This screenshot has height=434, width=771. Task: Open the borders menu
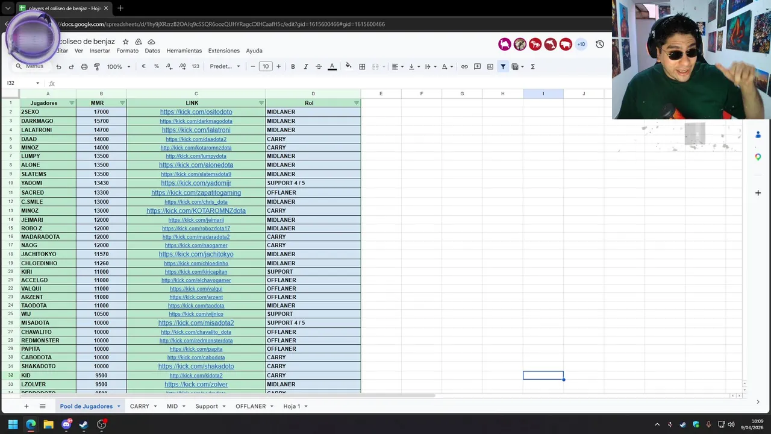[362, 67]
